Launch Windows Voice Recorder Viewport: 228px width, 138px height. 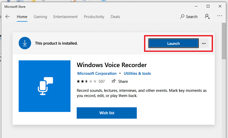[x=174, y=43]
